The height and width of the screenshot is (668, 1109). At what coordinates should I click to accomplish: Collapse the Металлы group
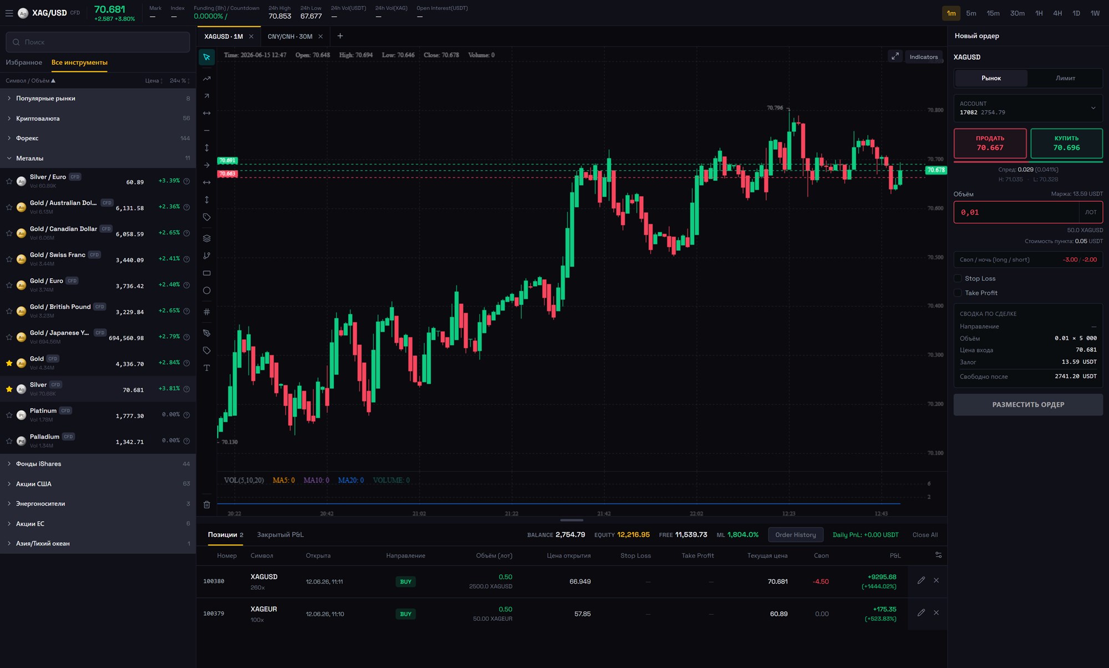coord(98,158)
